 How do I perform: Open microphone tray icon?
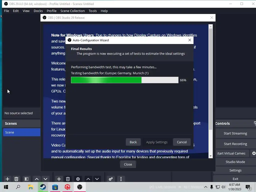(211, 187)
